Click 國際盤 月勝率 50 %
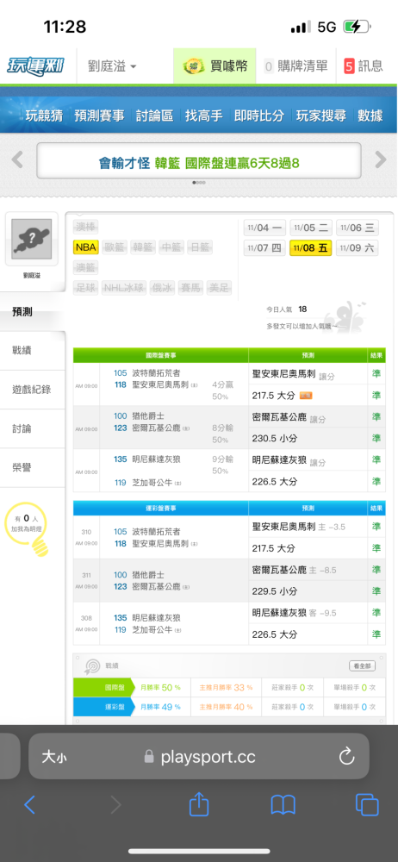 tap(160, 688)
